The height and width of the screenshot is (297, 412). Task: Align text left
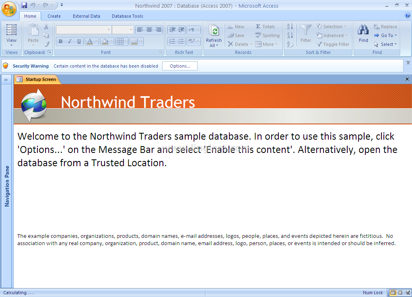click(x=140, y=30)
